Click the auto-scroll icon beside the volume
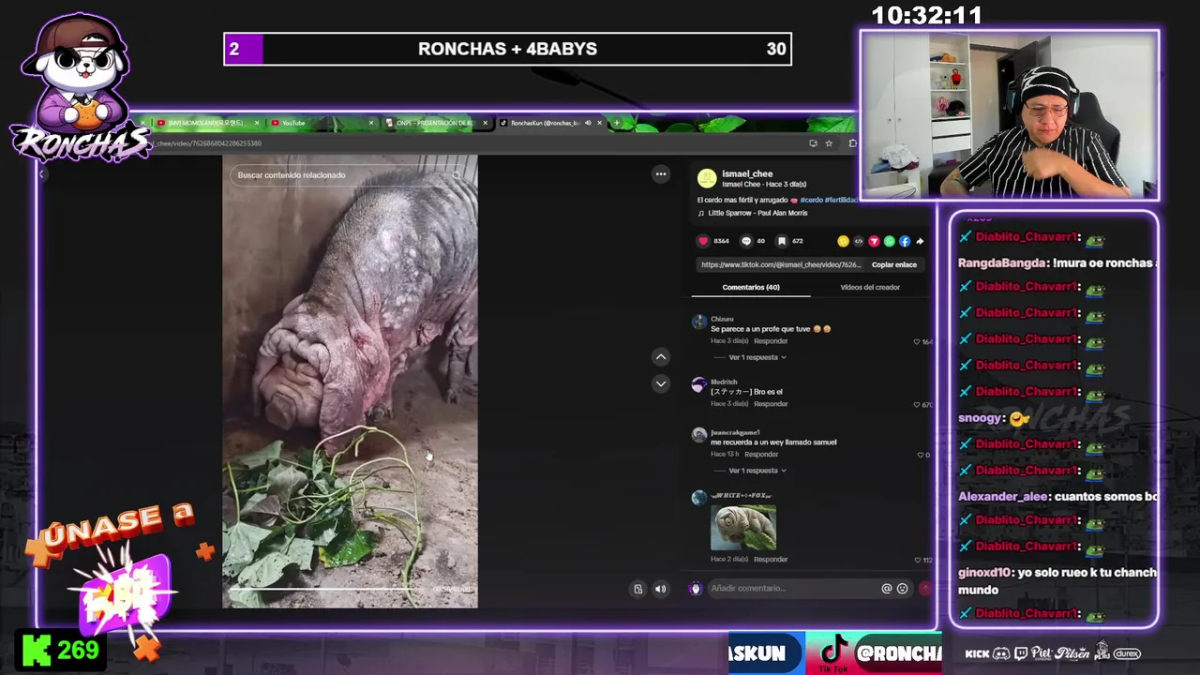1200x675 pixels. click(x=638, y=589)
